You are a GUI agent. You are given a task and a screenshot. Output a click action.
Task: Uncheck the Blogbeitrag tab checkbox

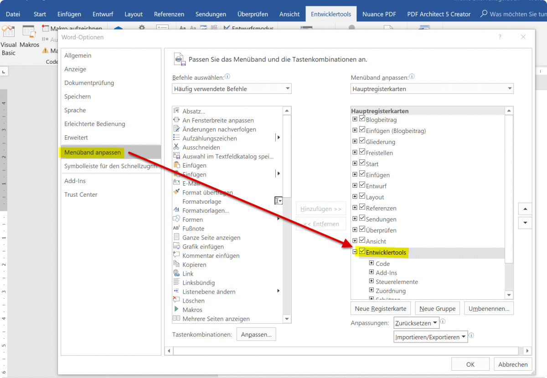[362, 119]
